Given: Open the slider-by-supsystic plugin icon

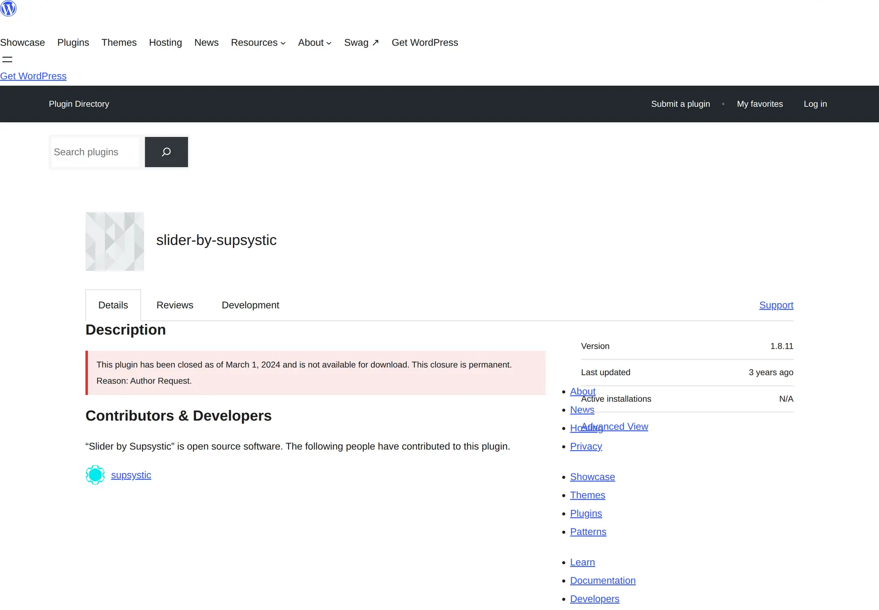Looking at the screenshot, I should coord(115,241).
